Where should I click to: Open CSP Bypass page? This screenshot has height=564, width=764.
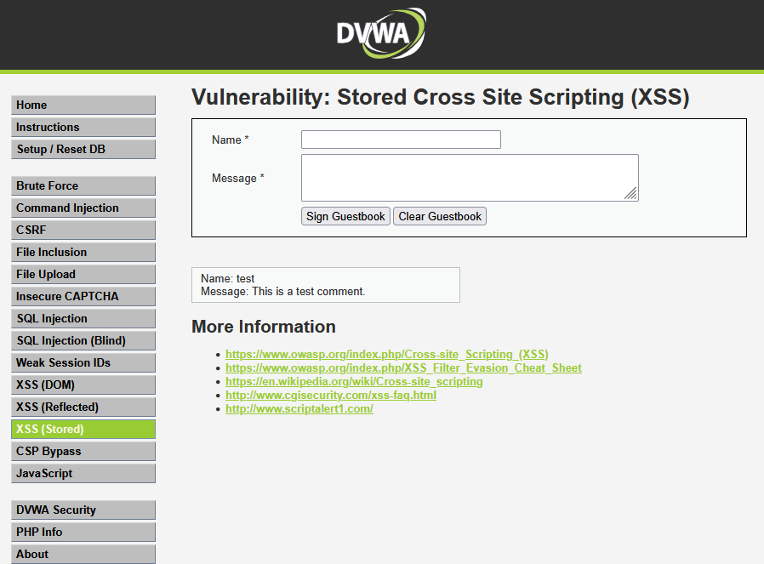[83, 452]
